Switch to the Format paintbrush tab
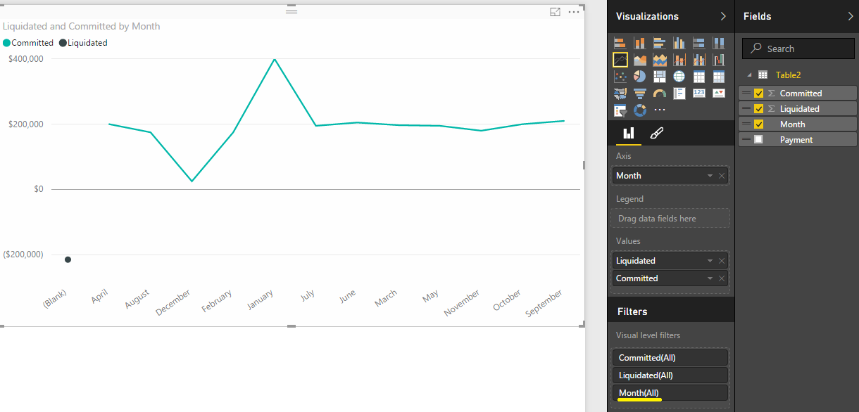859x412 pixels. point(656,133)
